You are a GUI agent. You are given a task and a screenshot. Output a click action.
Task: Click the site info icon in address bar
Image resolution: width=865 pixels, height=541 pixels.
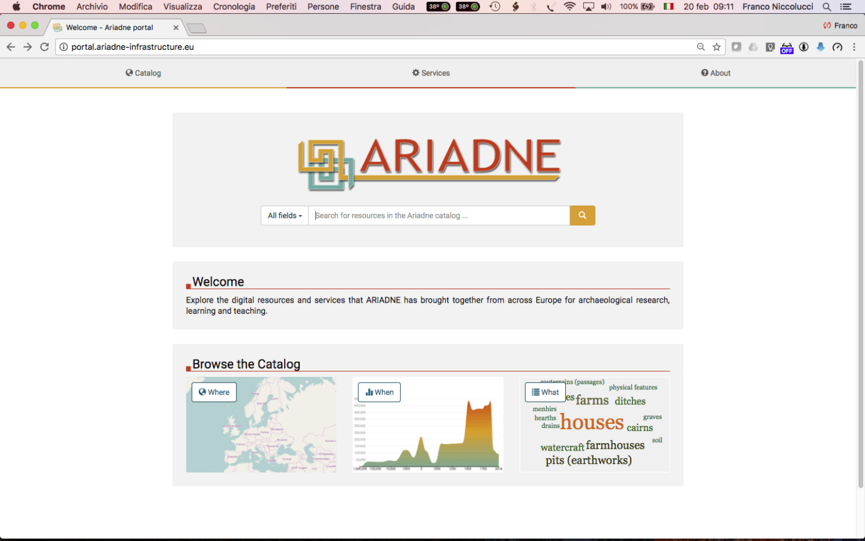tap(63, 47)
